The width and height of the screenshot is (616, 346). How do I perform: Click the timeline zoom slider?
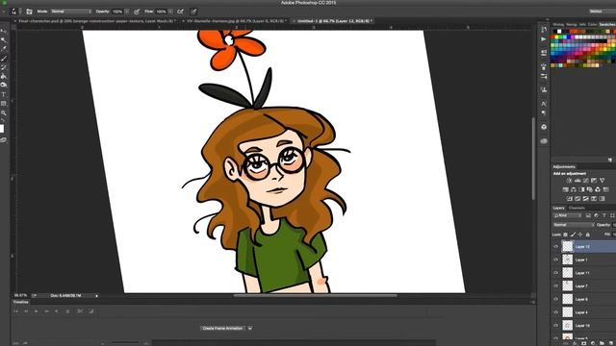[124, 343]
